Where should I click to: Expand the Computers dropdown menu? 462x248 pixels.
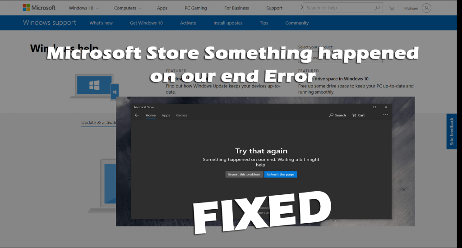[128, 8]
